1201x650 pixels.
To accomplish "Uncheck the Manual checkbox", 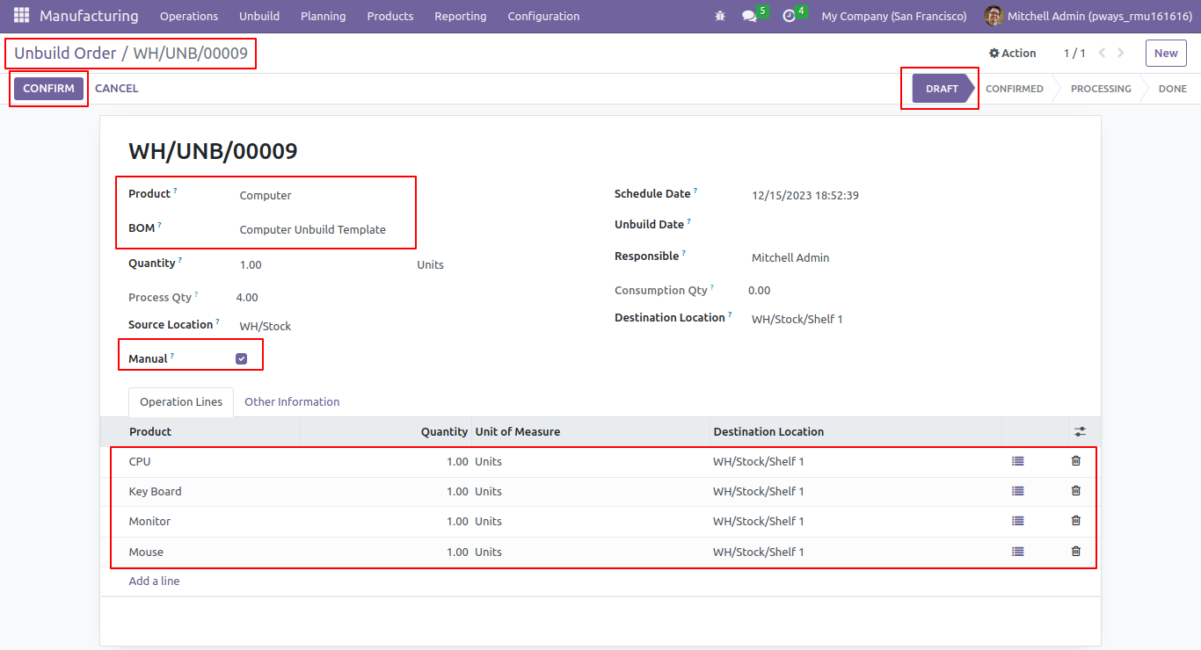I will pos(242,358).
